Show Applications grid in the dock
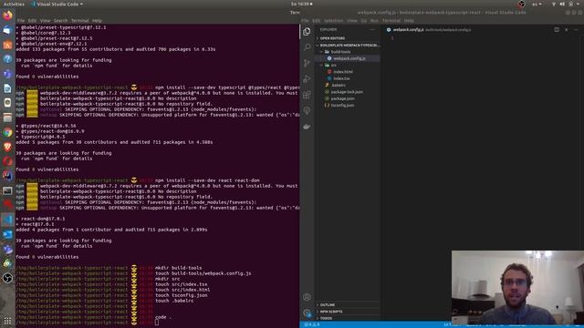The width and height of the screenshot is (584, 328). [x=7, y=320]
